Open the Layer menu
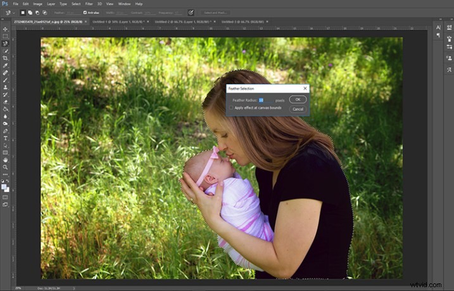The width and height of the screenshot is (454, 291). tap(51, 4)
